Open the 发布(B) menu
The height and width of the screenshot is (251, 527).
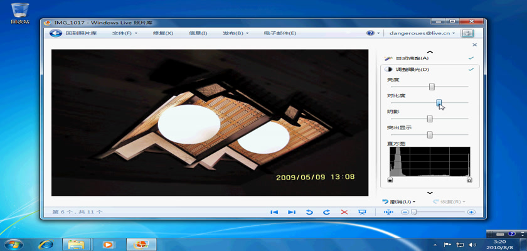pos(235,33)
